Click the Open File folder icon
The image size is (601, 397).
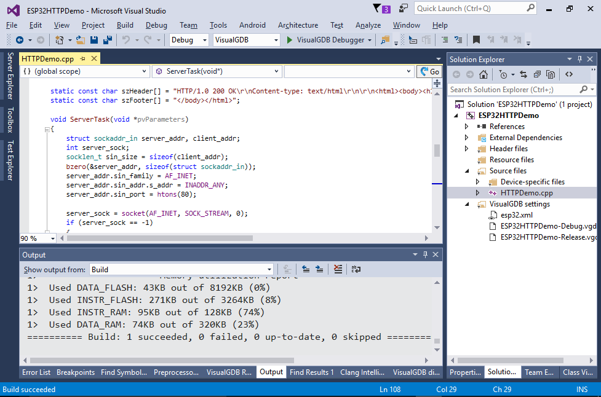tap(81, 40)
